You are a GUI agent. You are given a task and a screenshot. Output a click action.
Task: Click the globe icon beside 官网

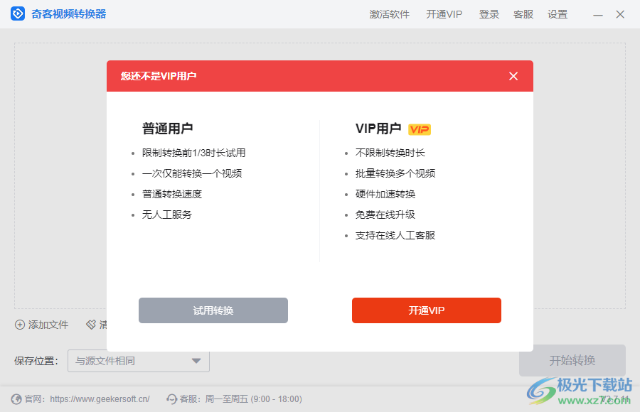point(16,399)
